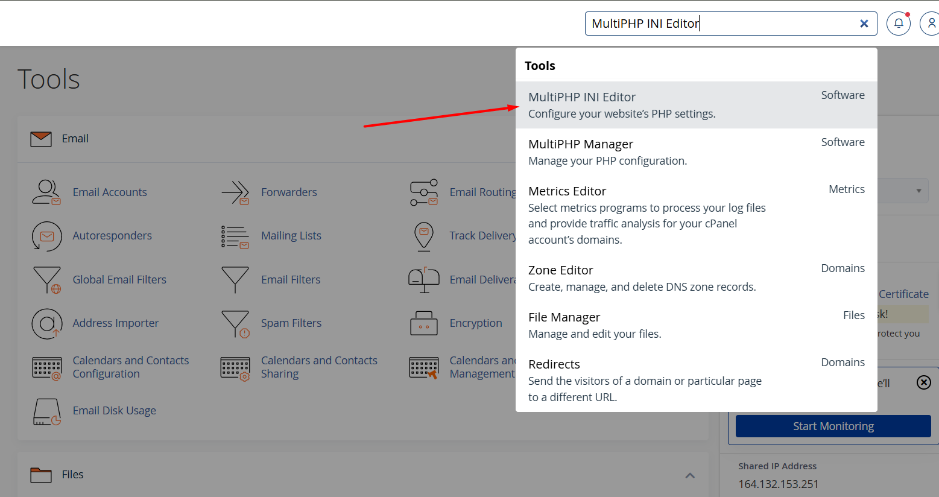Click the Mailing Lists icon
This screenshot has height=497, width=939.
click(235, 236)
